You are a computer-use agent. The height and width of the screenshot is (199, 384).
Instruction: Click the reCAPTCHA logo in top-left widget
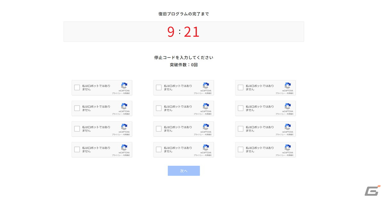point(124,85)
